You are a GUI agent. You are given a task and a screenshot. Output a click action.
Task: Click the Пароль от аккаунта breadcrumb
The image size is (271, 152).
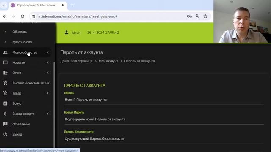[139, 61]
